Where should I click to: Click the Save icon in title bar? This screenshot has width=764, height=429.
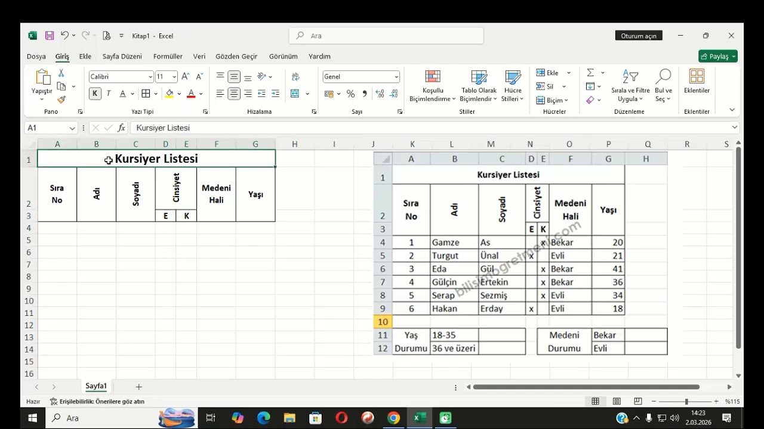tap(50, 36)
